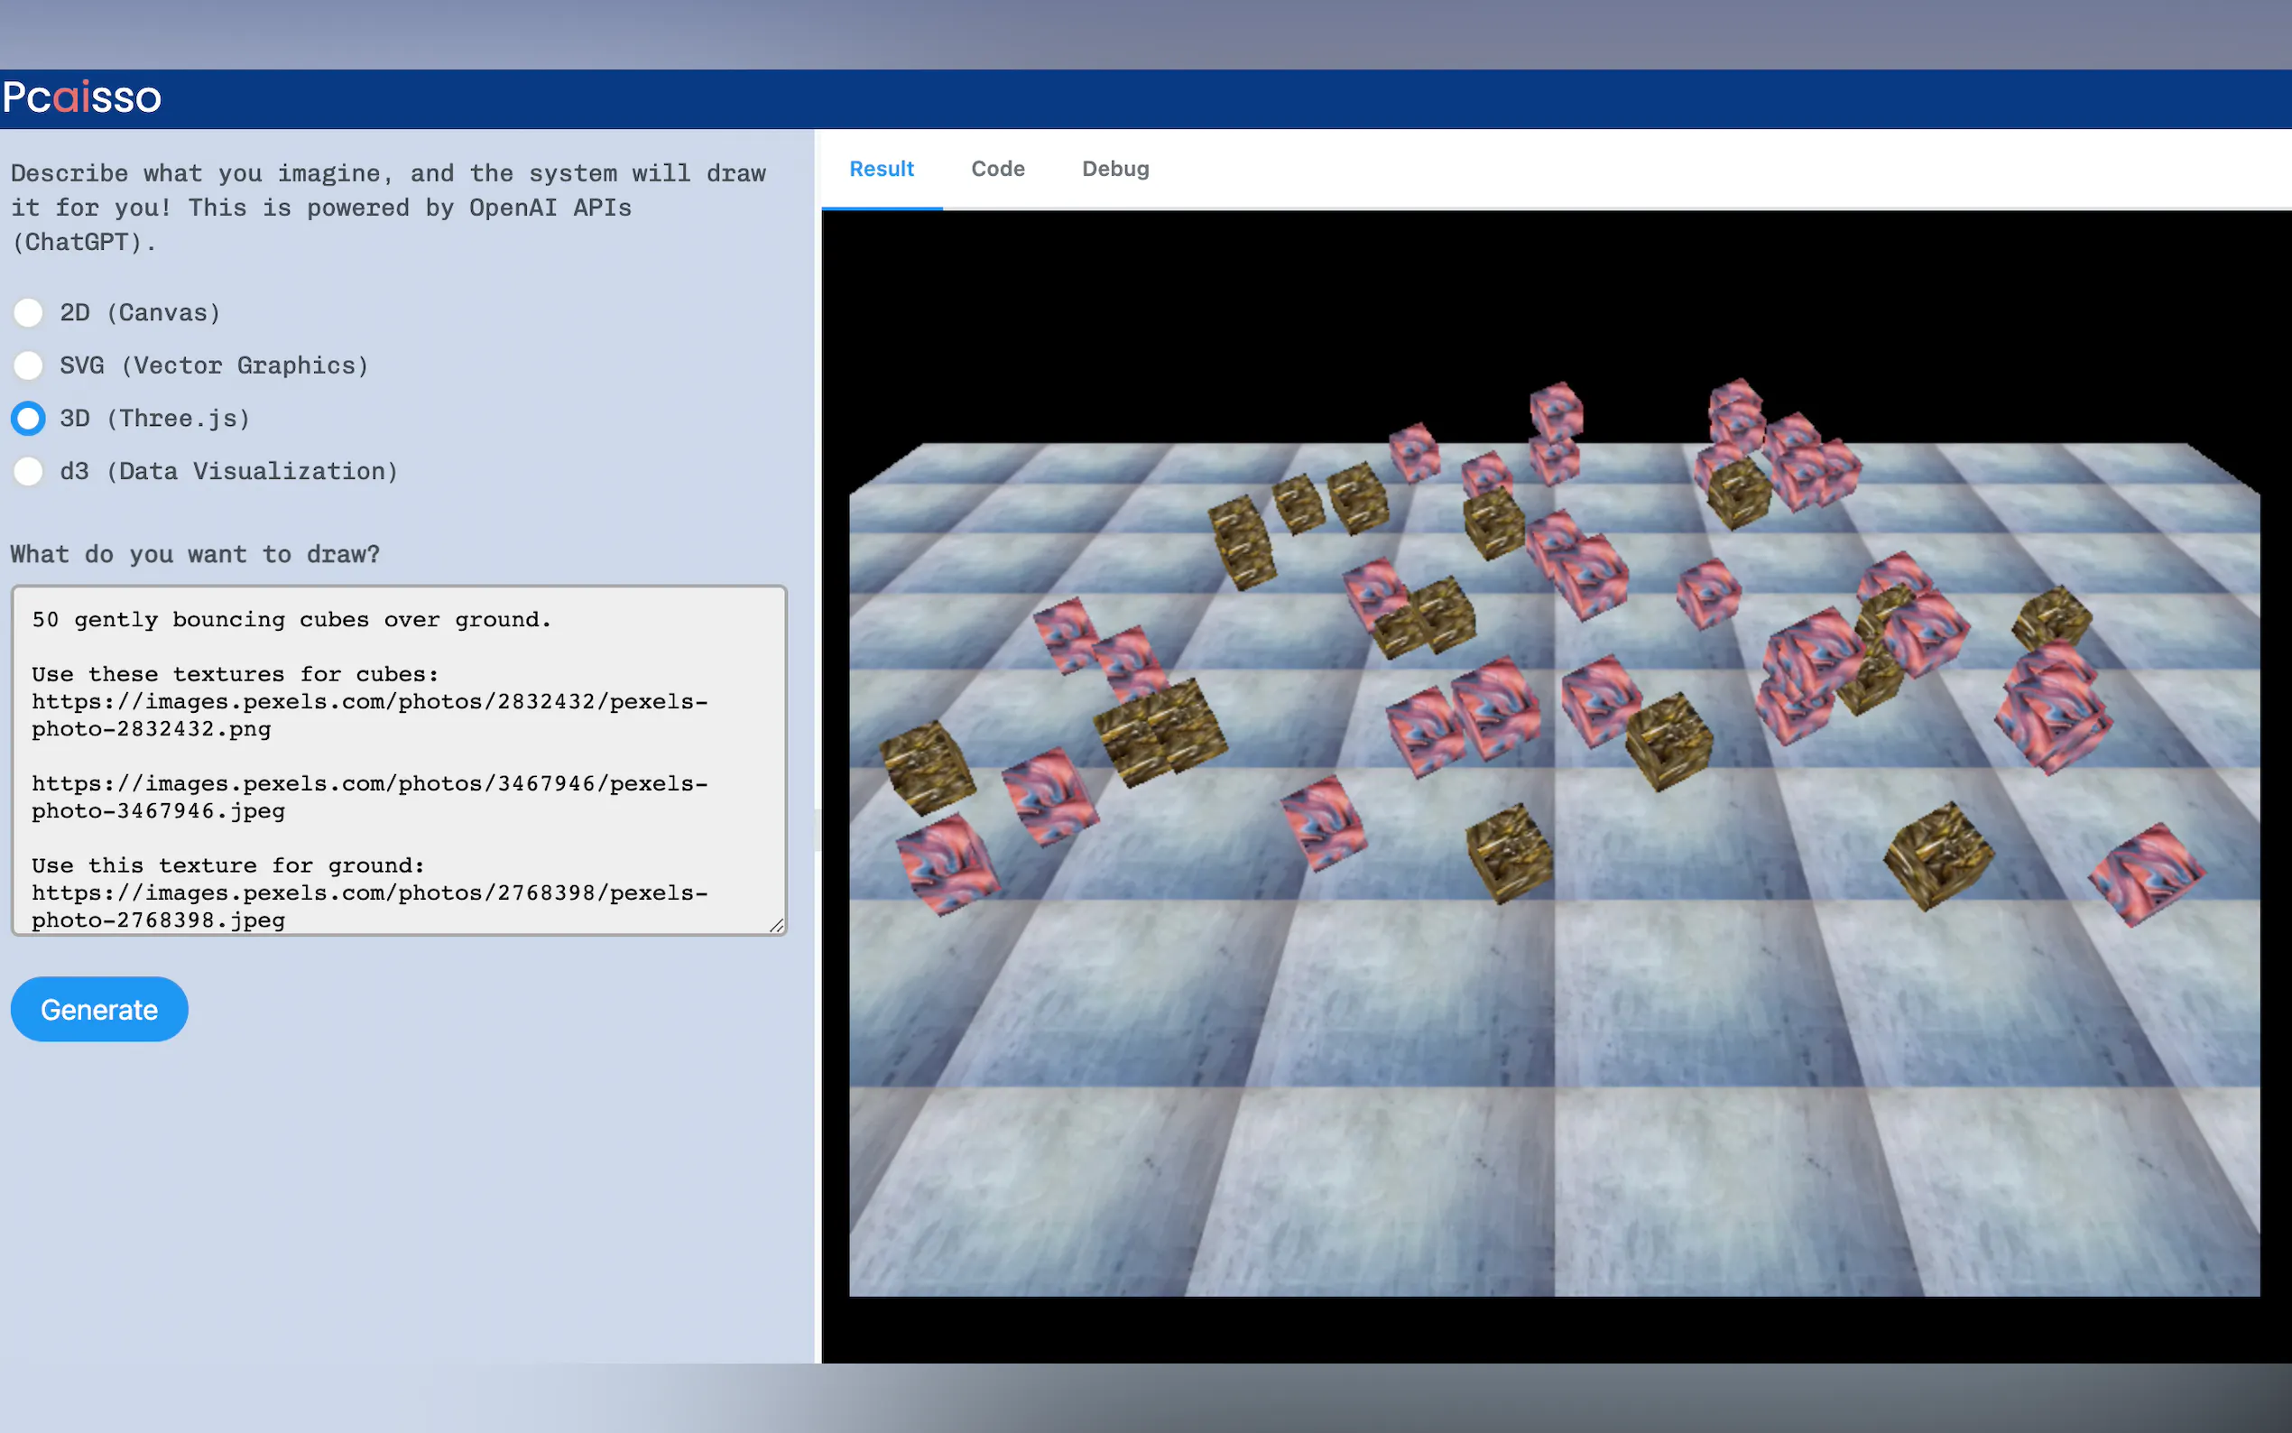
Task: Grab the prompt textarea resize handle
Action: pyautogui.click(x=776, y=925)
